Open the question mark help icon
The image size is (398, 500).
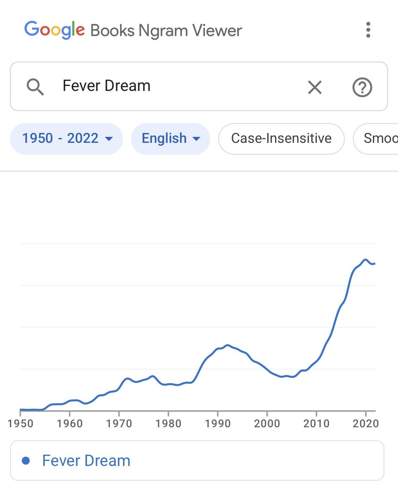click(x=362, y=87)
